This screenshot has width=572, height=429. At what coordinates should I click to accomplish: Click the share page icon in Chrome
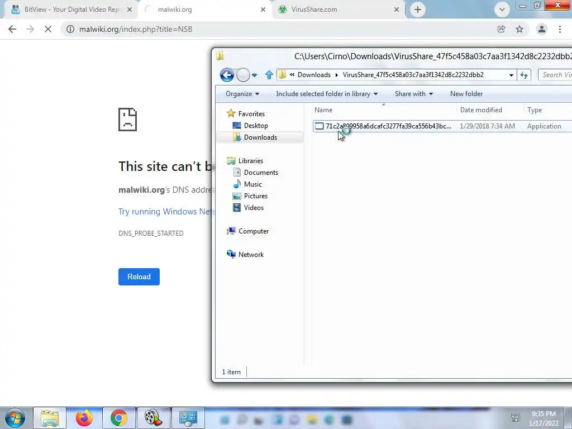[502, 29]
